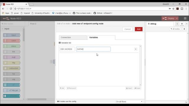Open the power bookmark
Viewport: 189px width, 106px height.
[15, 13]
